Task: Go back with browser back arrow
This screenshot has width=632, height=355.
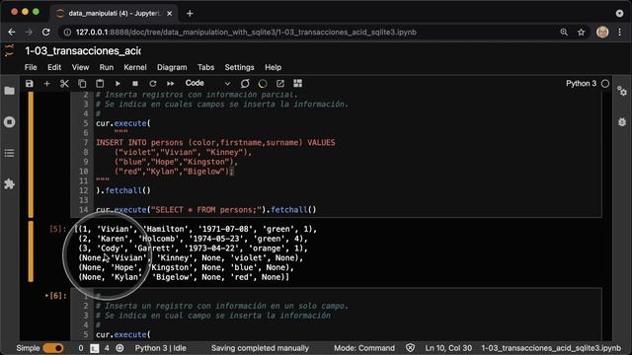Action: click(12, 33)
